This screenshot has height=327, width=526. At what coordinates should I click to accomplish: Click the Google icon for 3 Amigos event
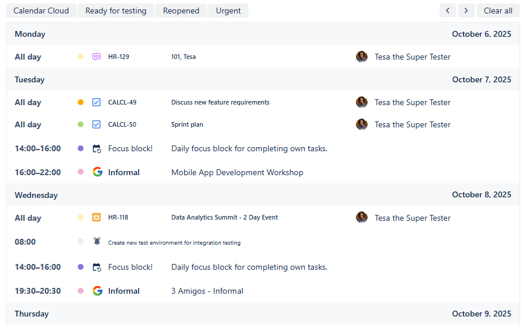click(x=97, y=291)
